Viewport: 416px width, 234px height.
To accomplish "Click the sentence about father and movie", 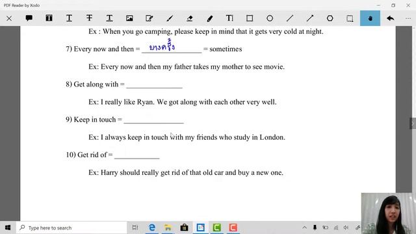I will 187,66.
